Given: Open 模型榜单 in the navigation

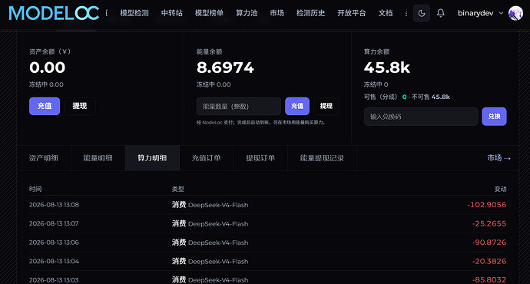Looking at the screenshot, I should pos(209,13).
